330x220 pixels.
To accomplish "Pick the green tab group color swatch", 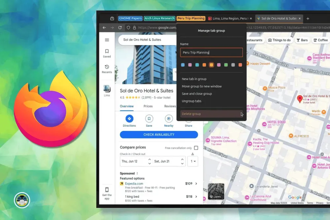I will pos(226,65).
